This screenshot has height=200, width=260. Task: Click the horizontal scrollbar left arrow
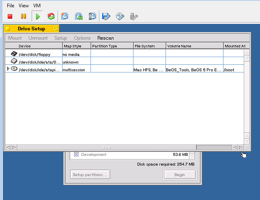click(8, 147)
